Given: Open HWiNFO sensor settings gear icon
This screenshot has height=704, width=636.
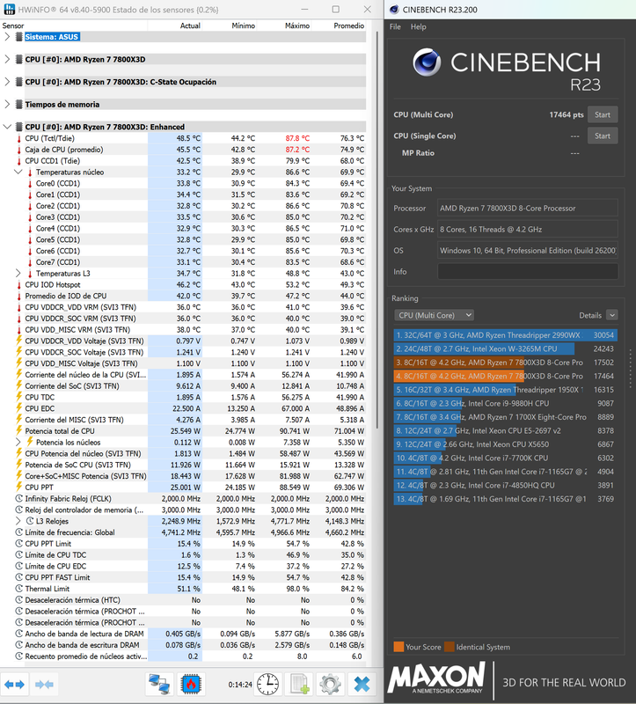Looking at the screenshot, I should pos(331,685).
